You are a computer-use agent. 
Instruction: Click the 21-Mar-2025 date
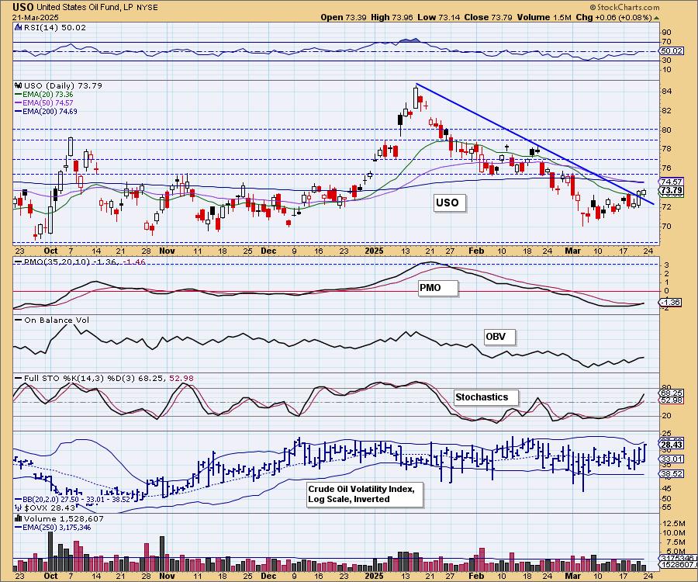click(x=34, y=17)
